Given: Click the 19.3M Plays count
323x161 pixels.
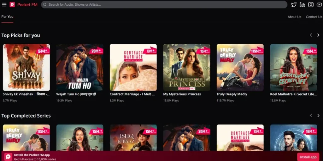Looking at the screenshot, I should click(x=64, y=101).
